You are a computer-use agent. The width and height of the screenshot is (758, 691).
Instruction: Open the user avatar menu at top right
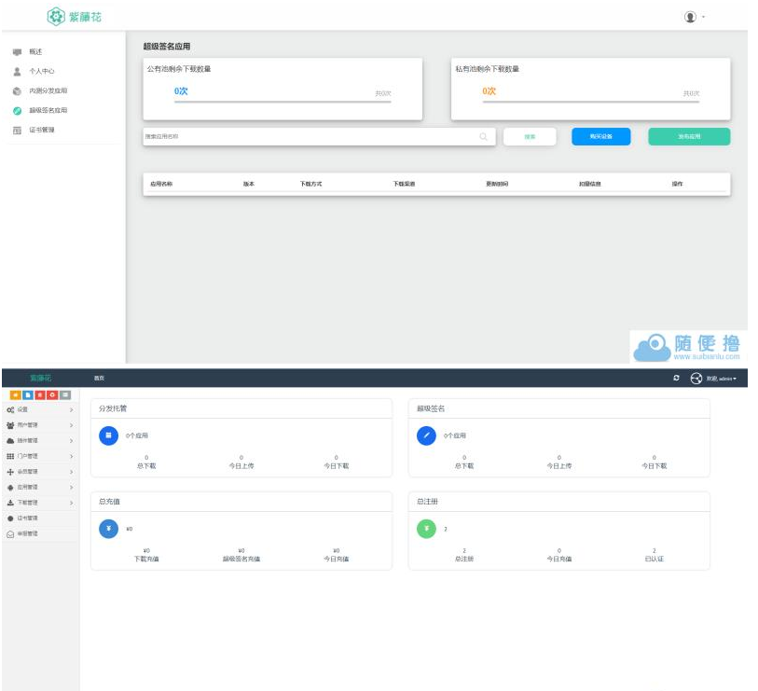(691, 17)
